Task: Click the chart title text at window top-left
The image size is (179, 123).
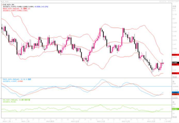Action: pos(5,2)
